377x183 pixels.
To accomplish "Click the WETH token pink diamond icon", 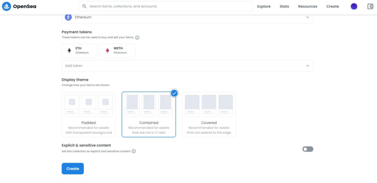I will 107,50.
